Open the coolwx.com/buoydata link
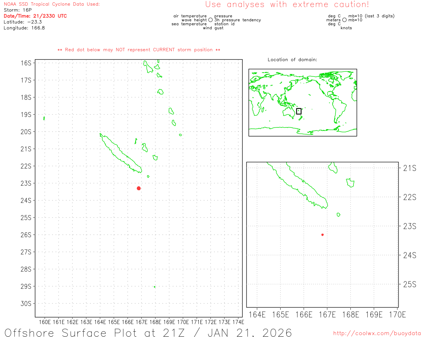This screenshot has width=421, height=337. (377, 333)
